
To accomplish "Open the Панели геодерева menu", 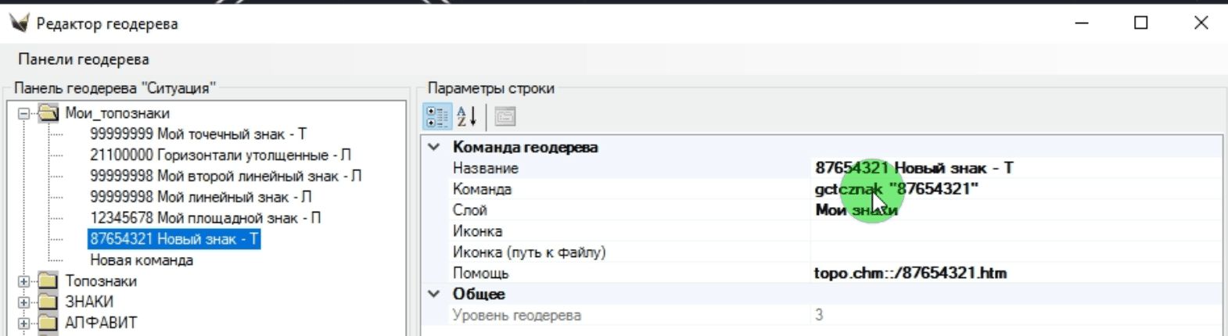I will pyautogui.click(x=84, y=59).
